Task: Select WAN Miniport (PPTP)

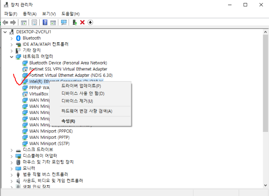Action: click(50, 137)
